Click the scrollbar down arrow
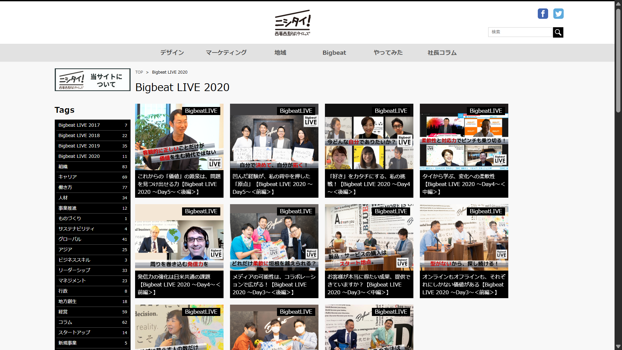This screenshot has height=350, width=622. (x=618, y=346)
